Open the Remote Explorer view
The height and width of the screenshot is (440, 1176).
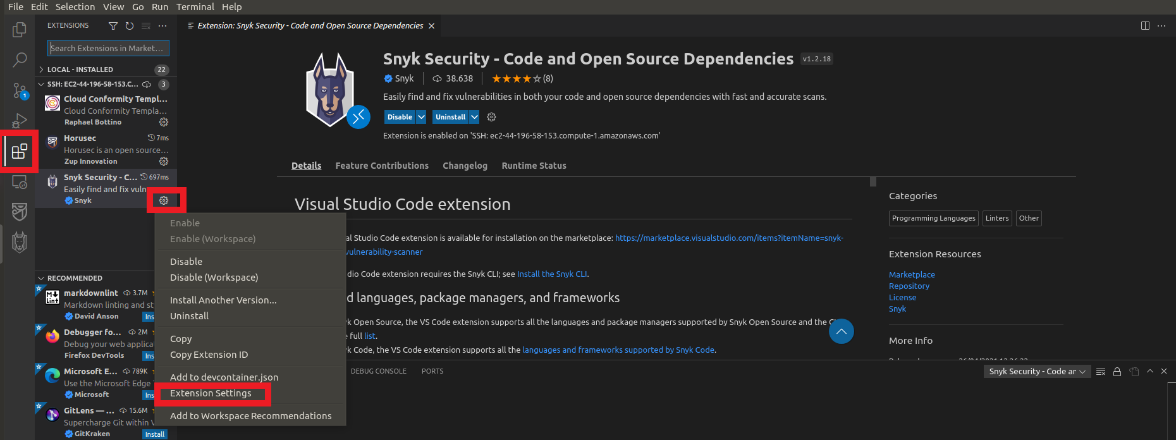point(20,181)
